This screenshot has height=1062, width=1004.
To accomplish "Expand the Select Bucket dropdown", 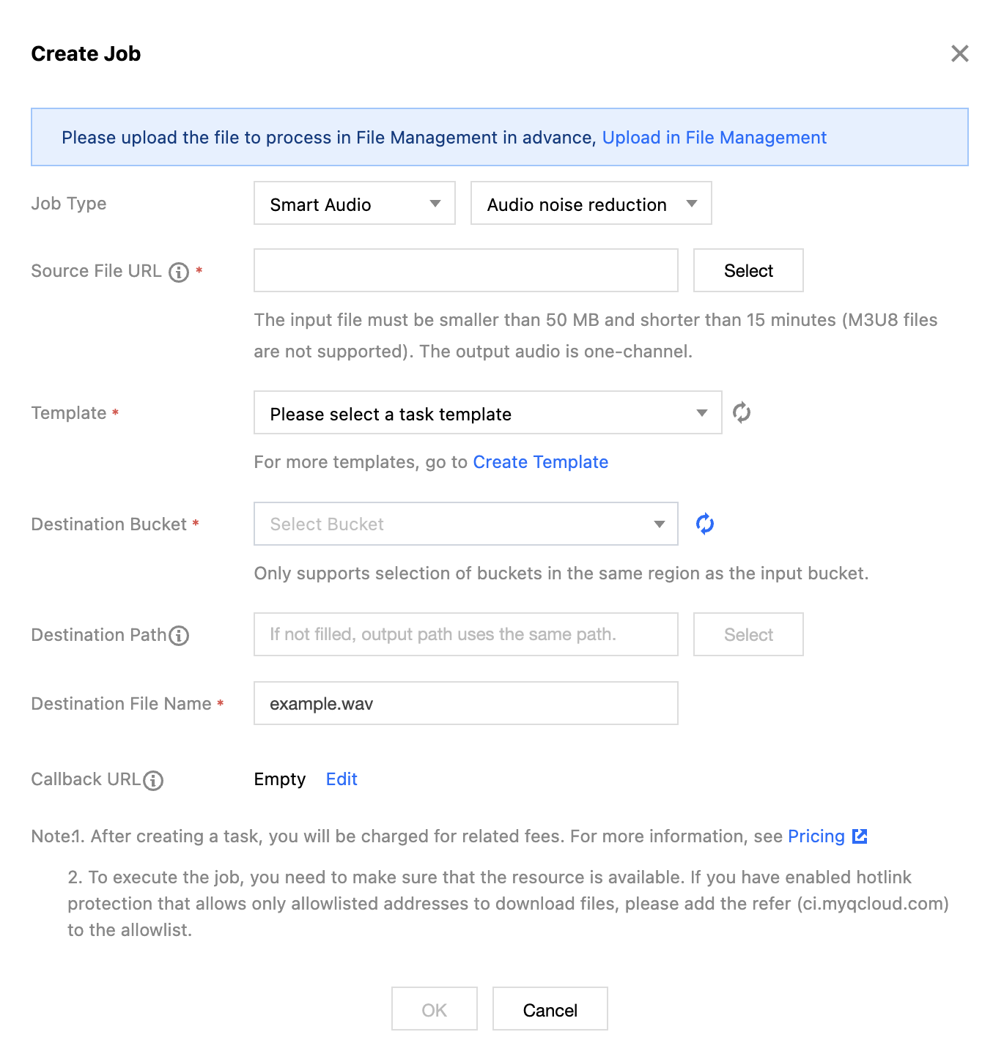I will (465, 524).
